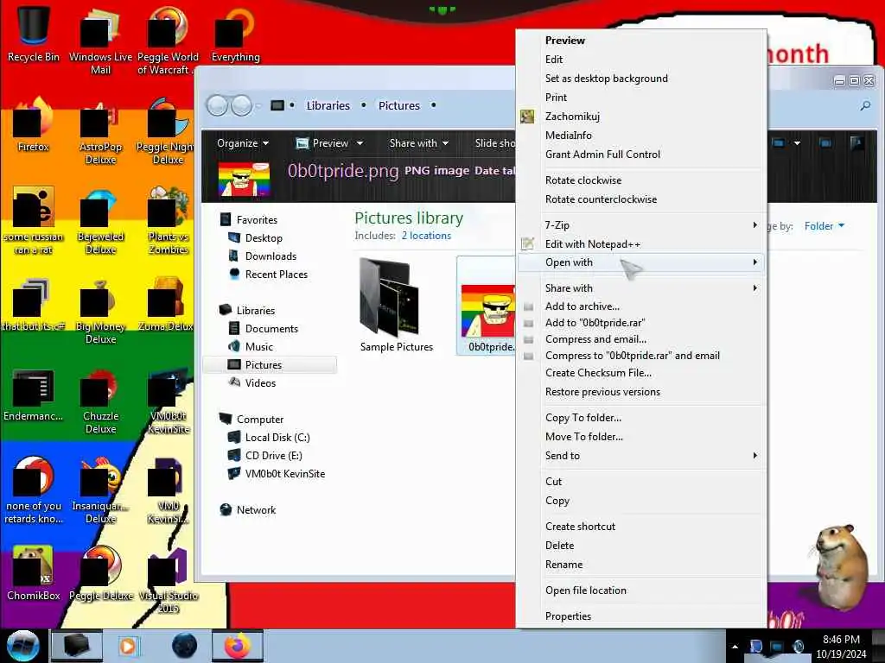
Task: Select Rename from context menu
Action: point(641,565)
